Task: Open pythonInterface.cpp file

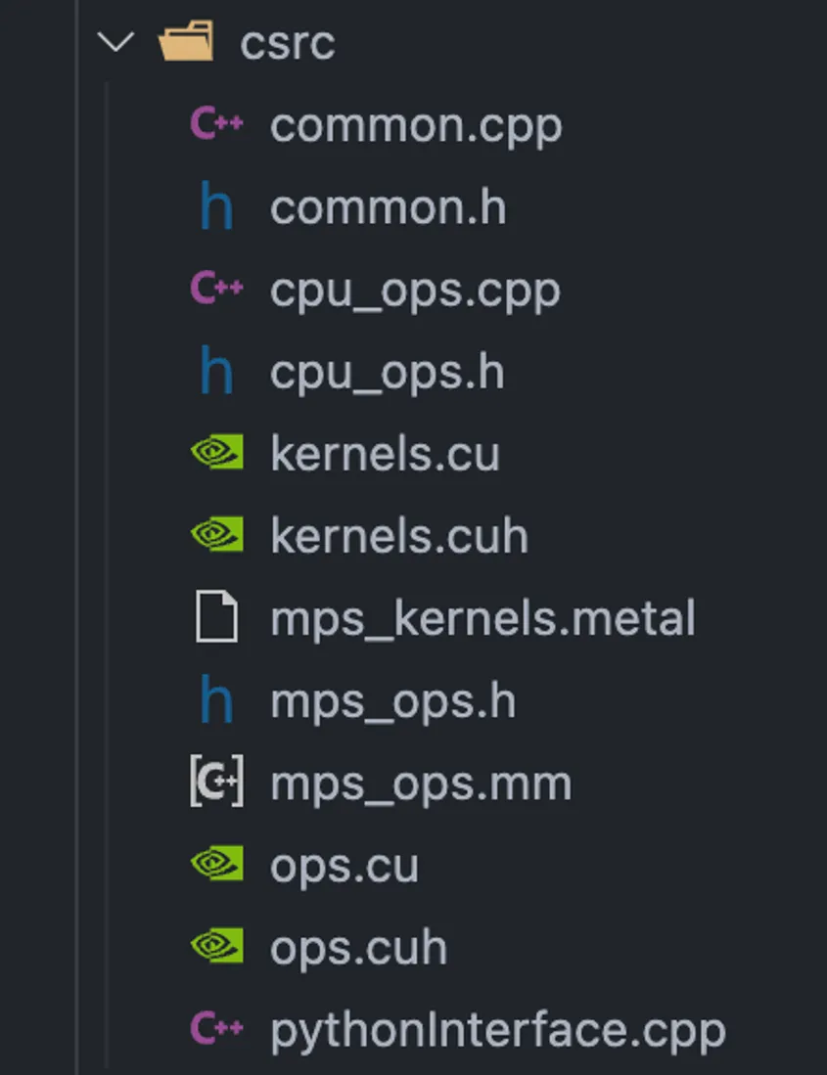Action: tap(498, 1030)
